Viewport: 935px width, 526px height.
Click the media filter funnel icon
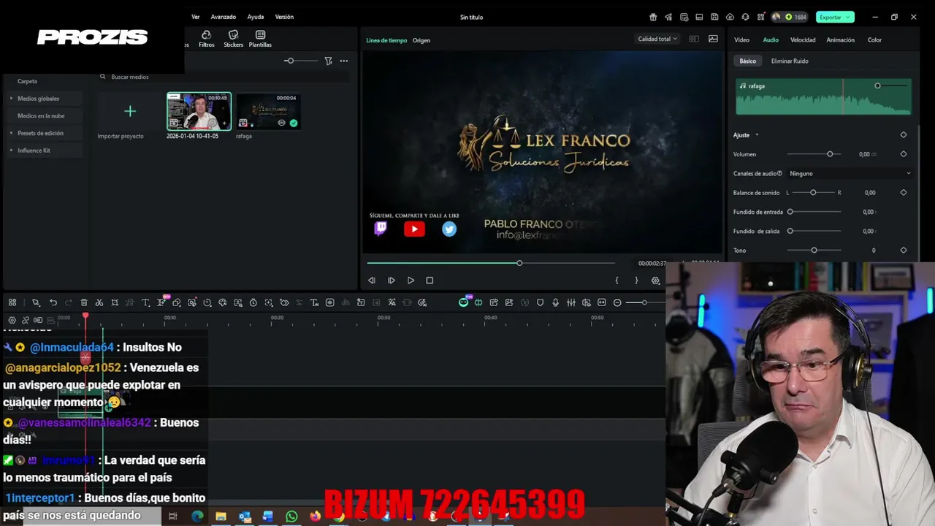tap(328, 61)
